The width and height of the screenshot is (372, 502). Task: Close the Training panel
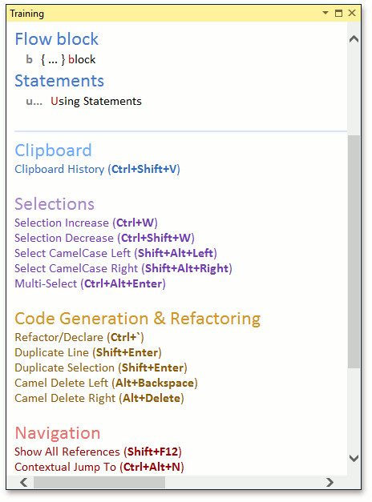(352, 13)
